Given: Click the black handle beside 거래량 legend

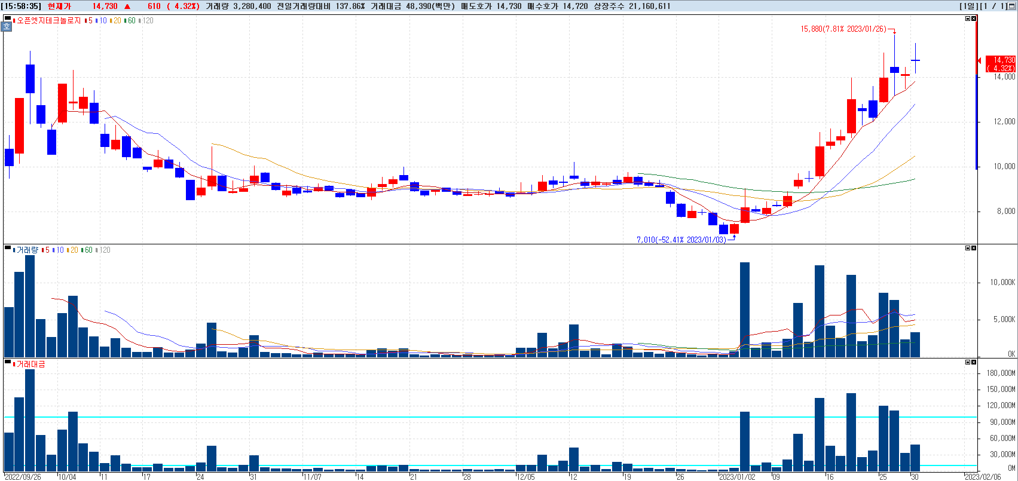Looking at the screenshot, I should tap(7, 247).
